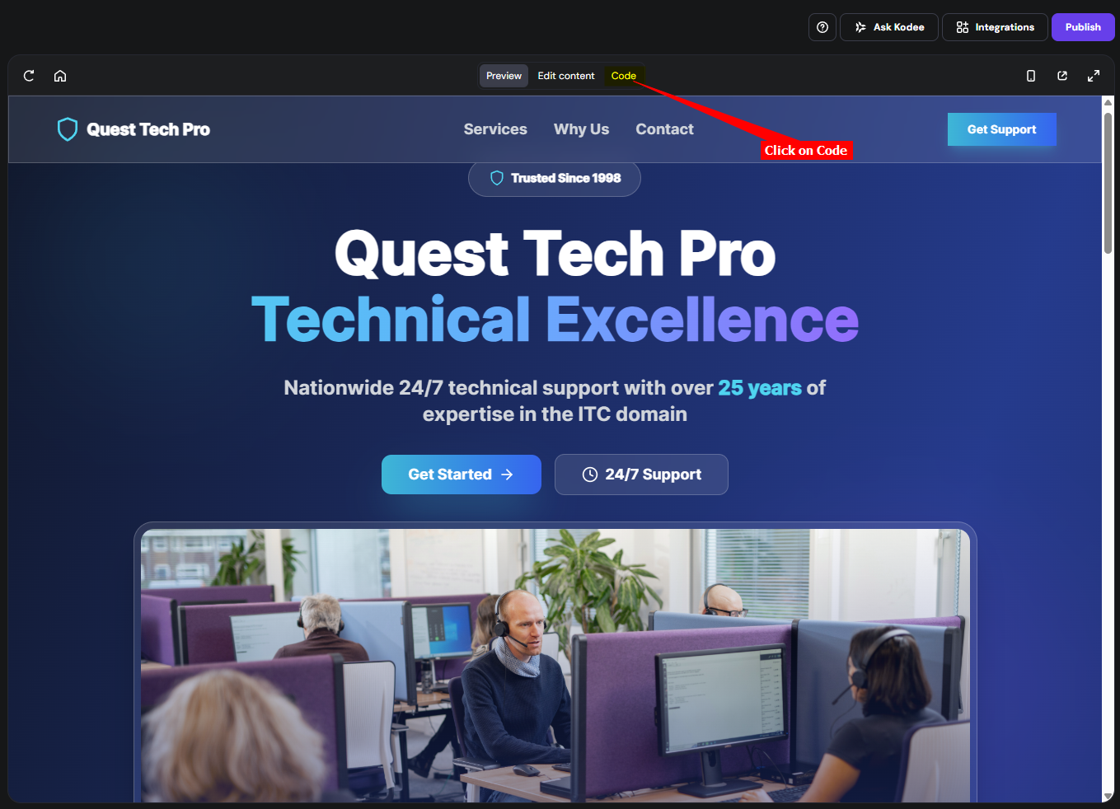Open the Integrations panel

[995, 27]
